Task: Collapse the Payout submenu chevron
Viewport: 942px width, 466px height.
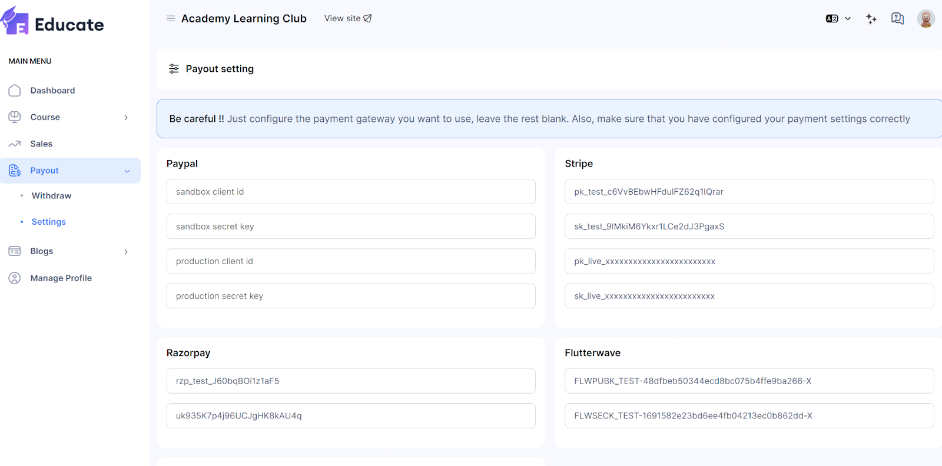Action: [x=127, y=171]
